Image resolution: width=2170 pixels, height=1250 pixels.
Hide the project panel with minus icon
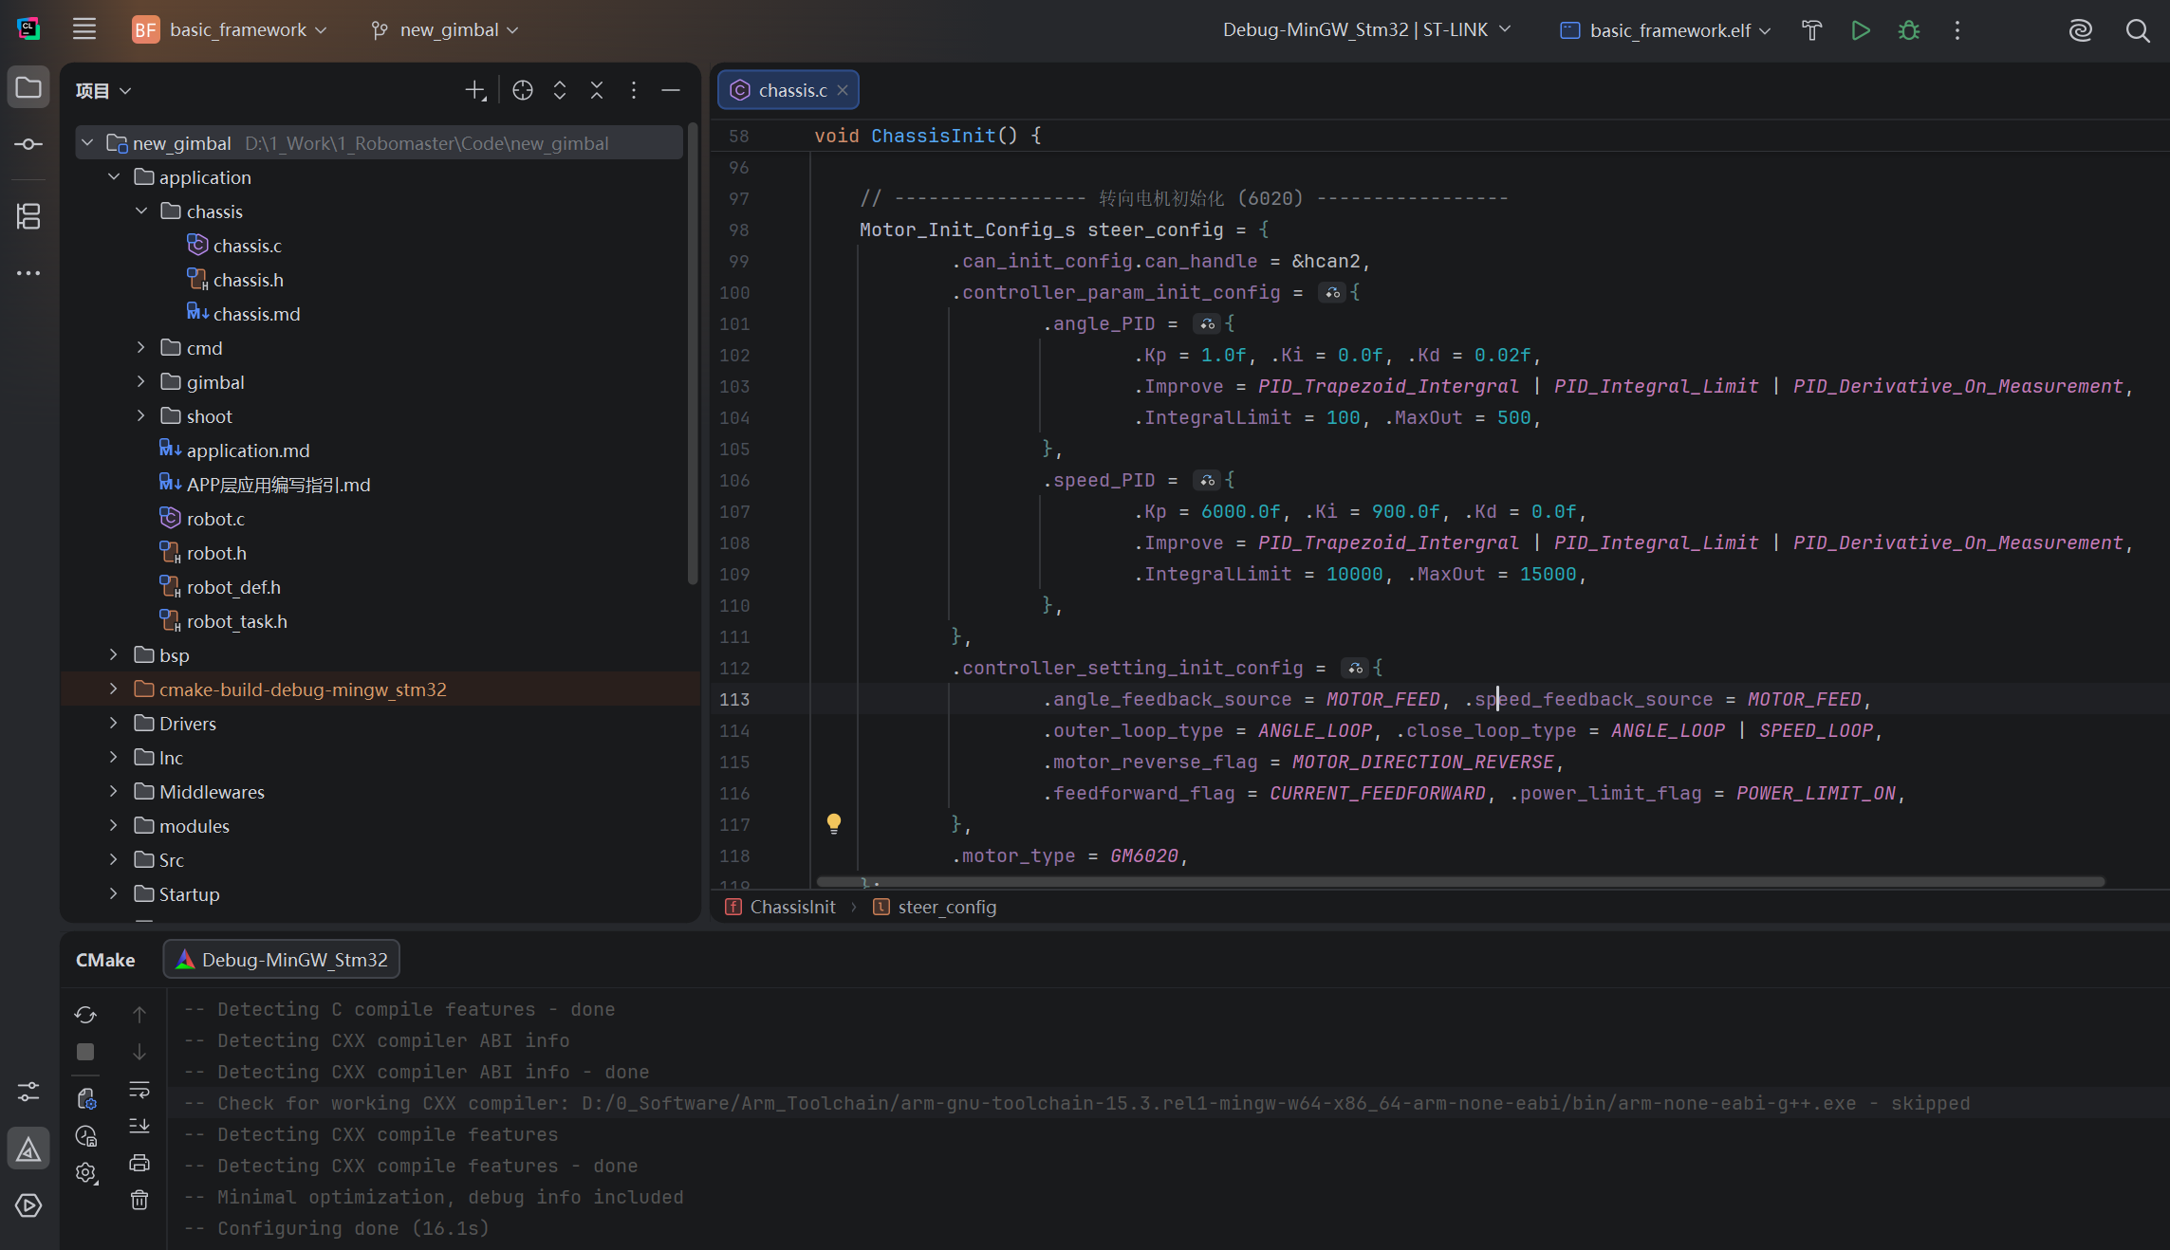coord(671,90)
